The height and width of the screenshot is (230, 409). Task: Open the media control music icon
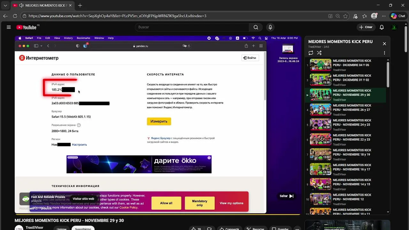pos(355,16)
